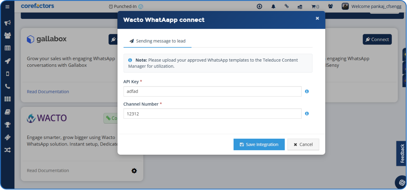Open the hamburger menu icon
Viewport: 407px width, 190px height.
pyautogui.click(x=7, y=7)
